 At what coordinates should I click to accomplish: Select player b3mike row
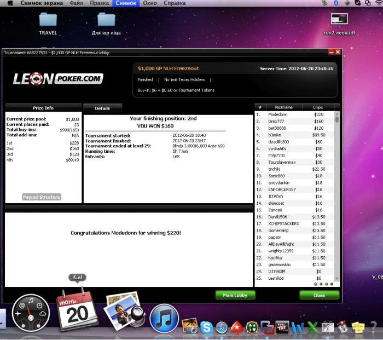[294, 135]
